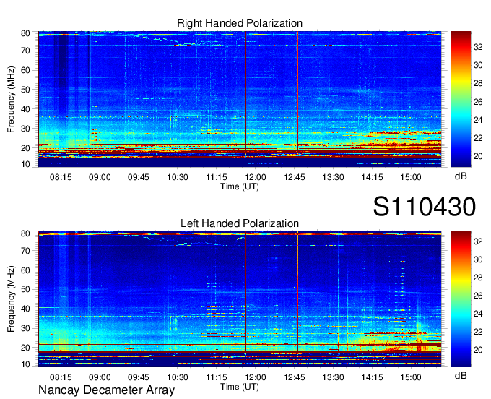Click the 12:00 time tick on the right-handed plot
The height and width of the screenshot is (399, 491).
pos(256,177)
